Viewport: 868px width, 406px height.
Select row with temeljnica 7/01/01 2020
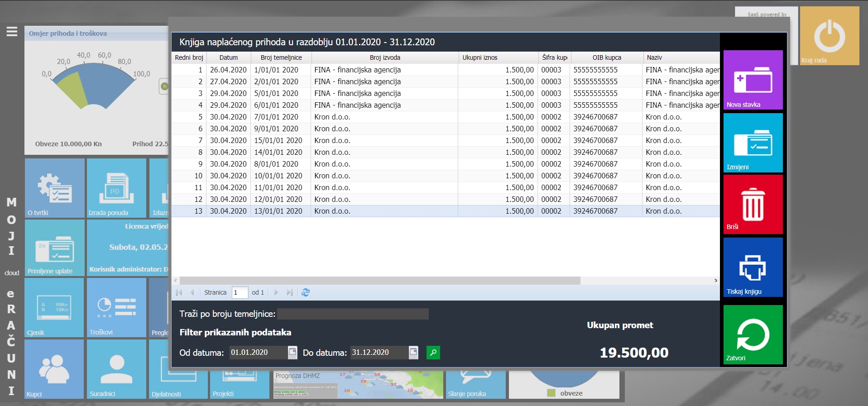tap(446, 117)
